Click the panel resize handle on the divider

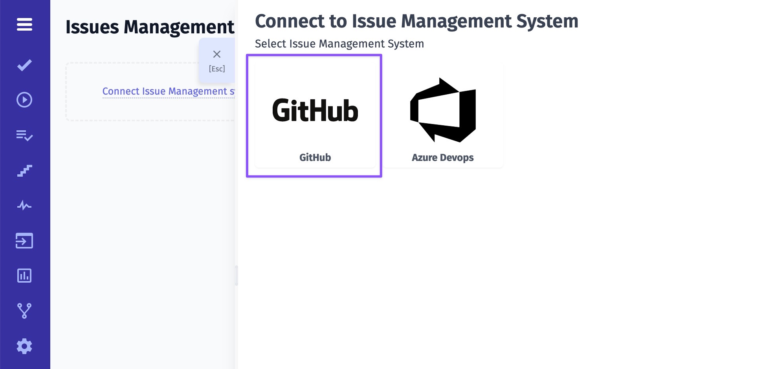(x=237, y=276)
